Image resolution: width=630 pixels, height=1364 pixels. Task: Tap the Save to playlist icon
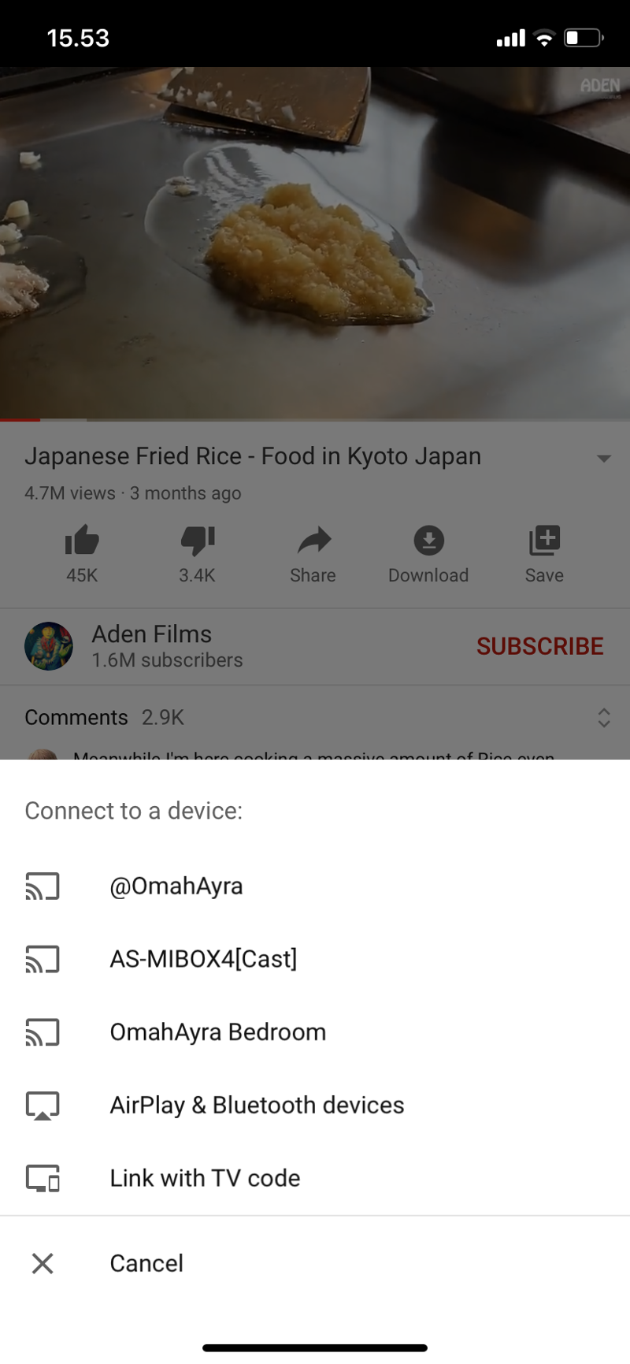[544, 541]
